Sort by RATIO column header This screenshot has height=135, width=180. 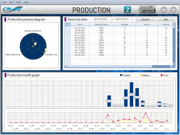[x=147, y=25]
